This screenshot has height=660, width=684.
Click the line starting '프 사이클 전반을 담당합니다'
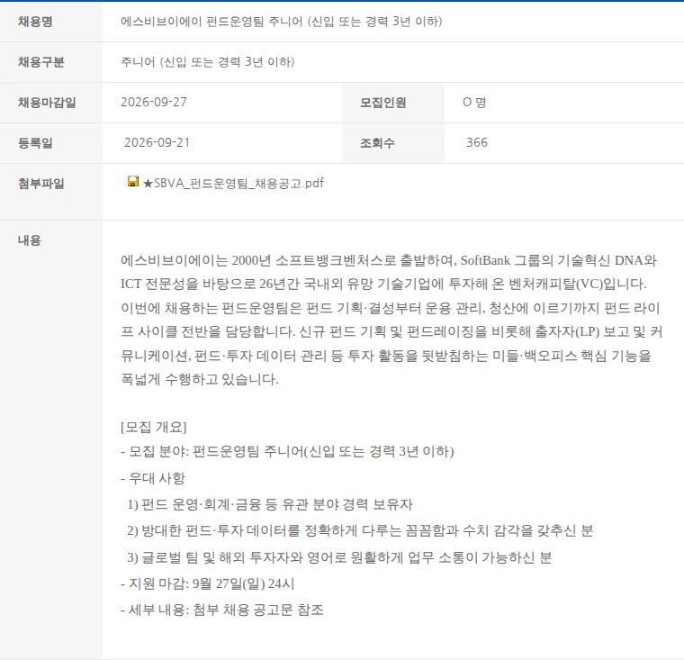pyautogui.click(x=391, y=331)
